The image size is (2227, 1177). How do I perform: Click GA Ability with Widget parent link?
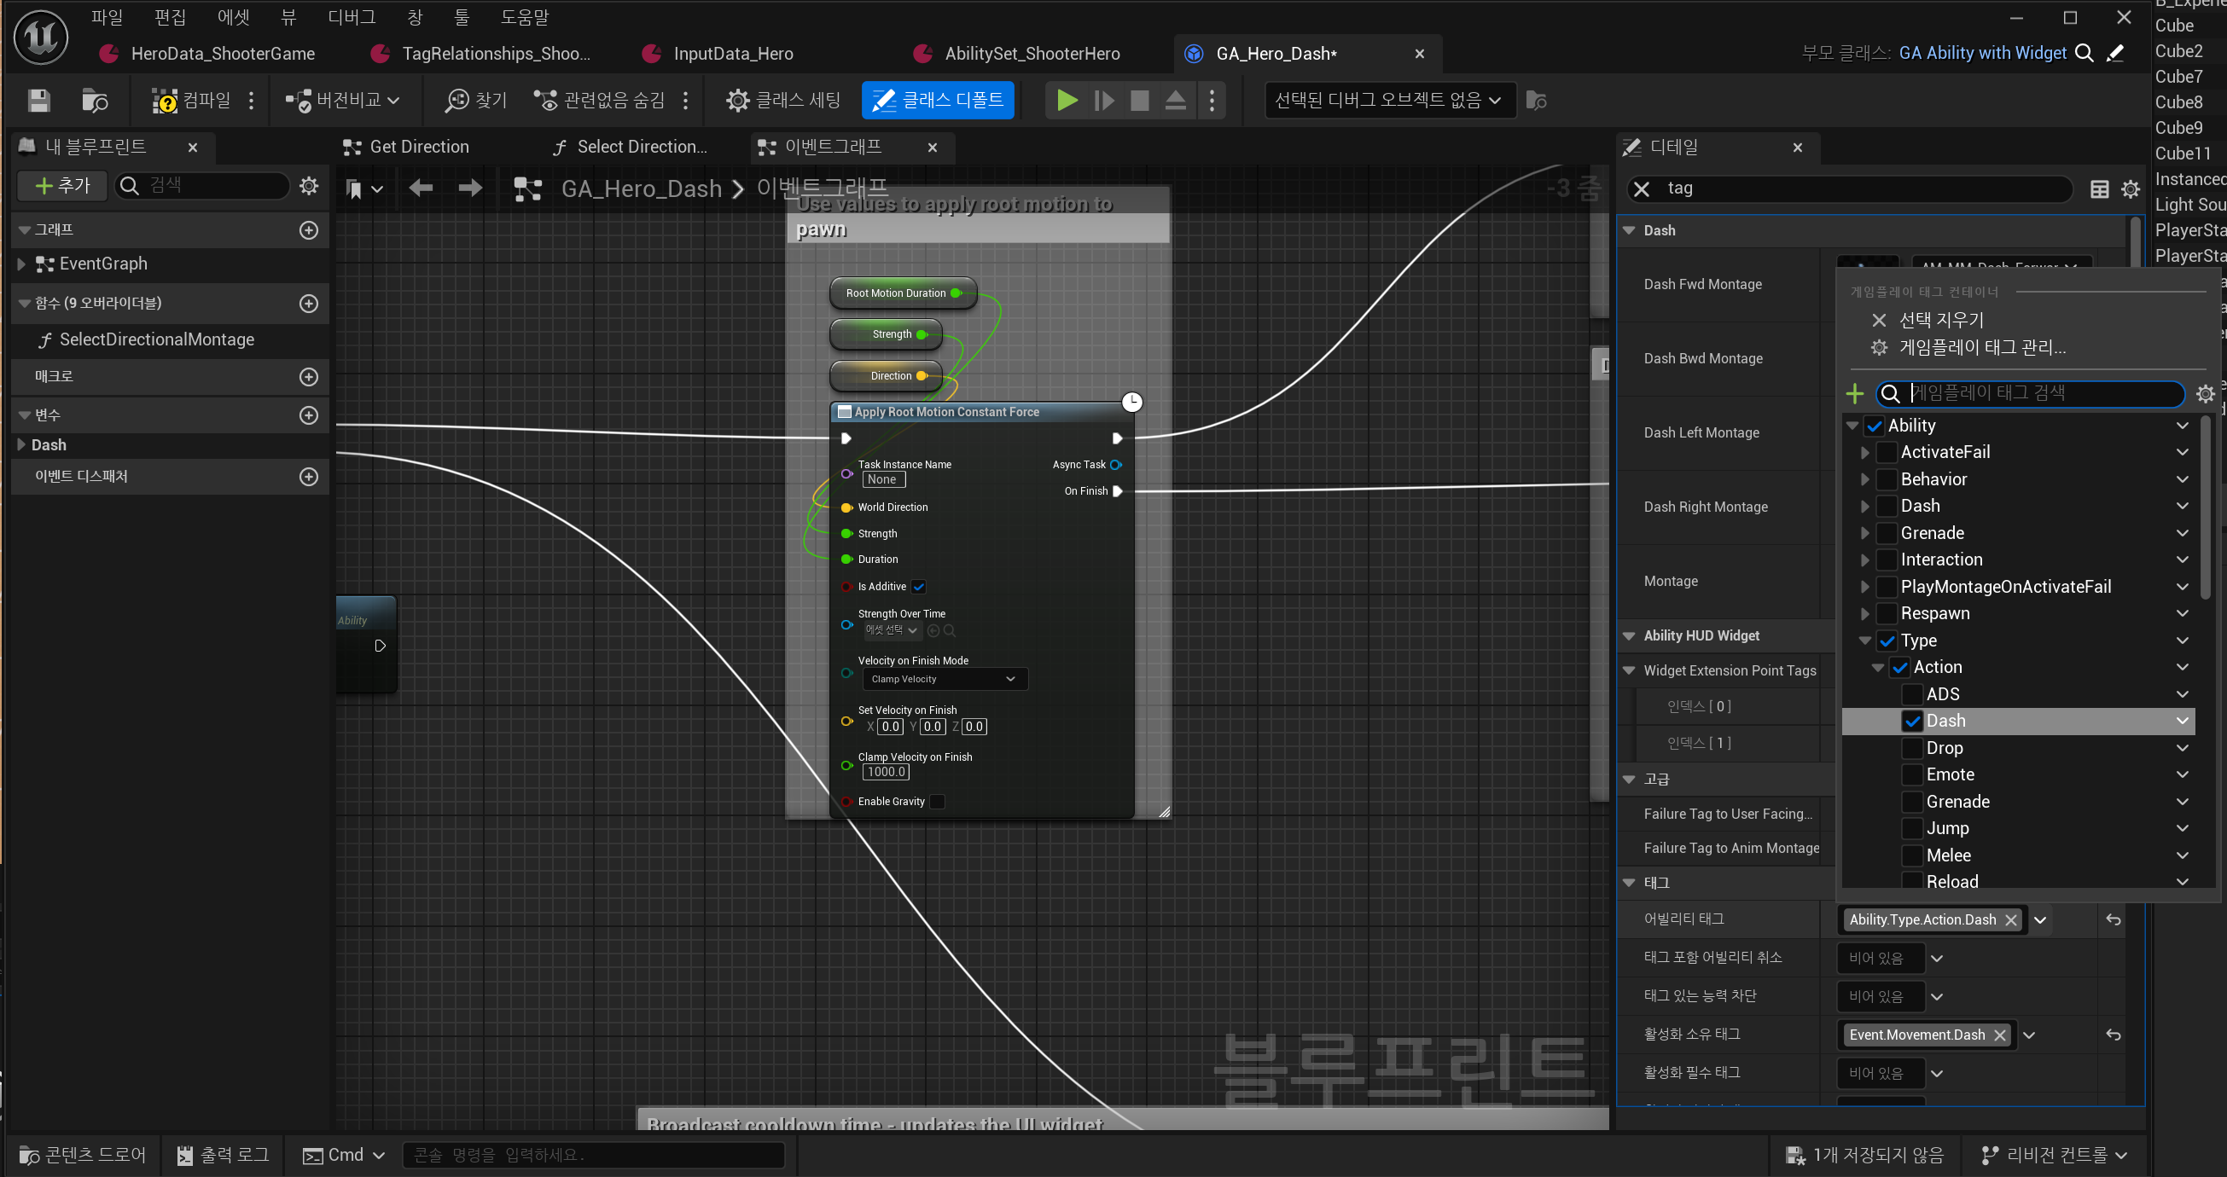(1982, 53)
